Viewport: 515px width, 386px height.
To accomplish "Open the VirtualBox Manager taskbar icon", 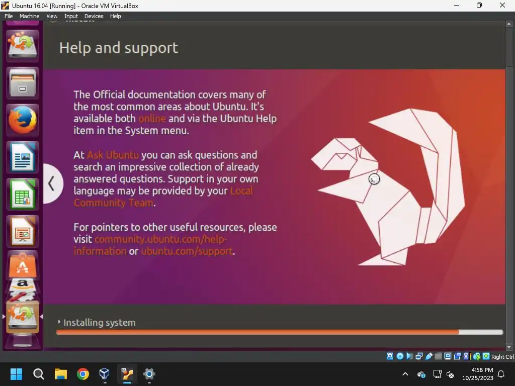I will (x=105, y=374).
